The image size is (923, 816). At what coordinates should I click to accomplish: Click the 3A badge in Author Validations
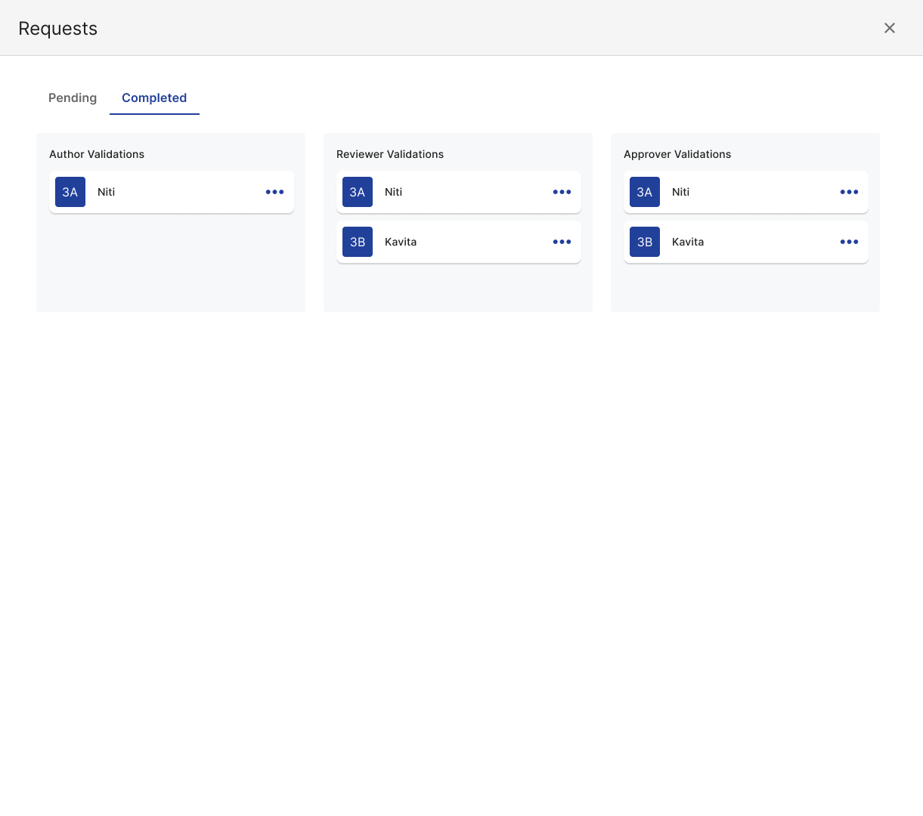tap(70, 192)
